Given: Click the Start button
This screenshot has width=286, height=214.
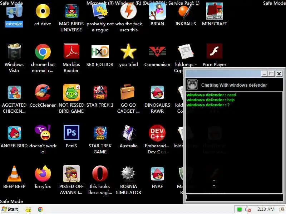Looking at the screenshot, I should pyautogui.click(x=10, y=209).
